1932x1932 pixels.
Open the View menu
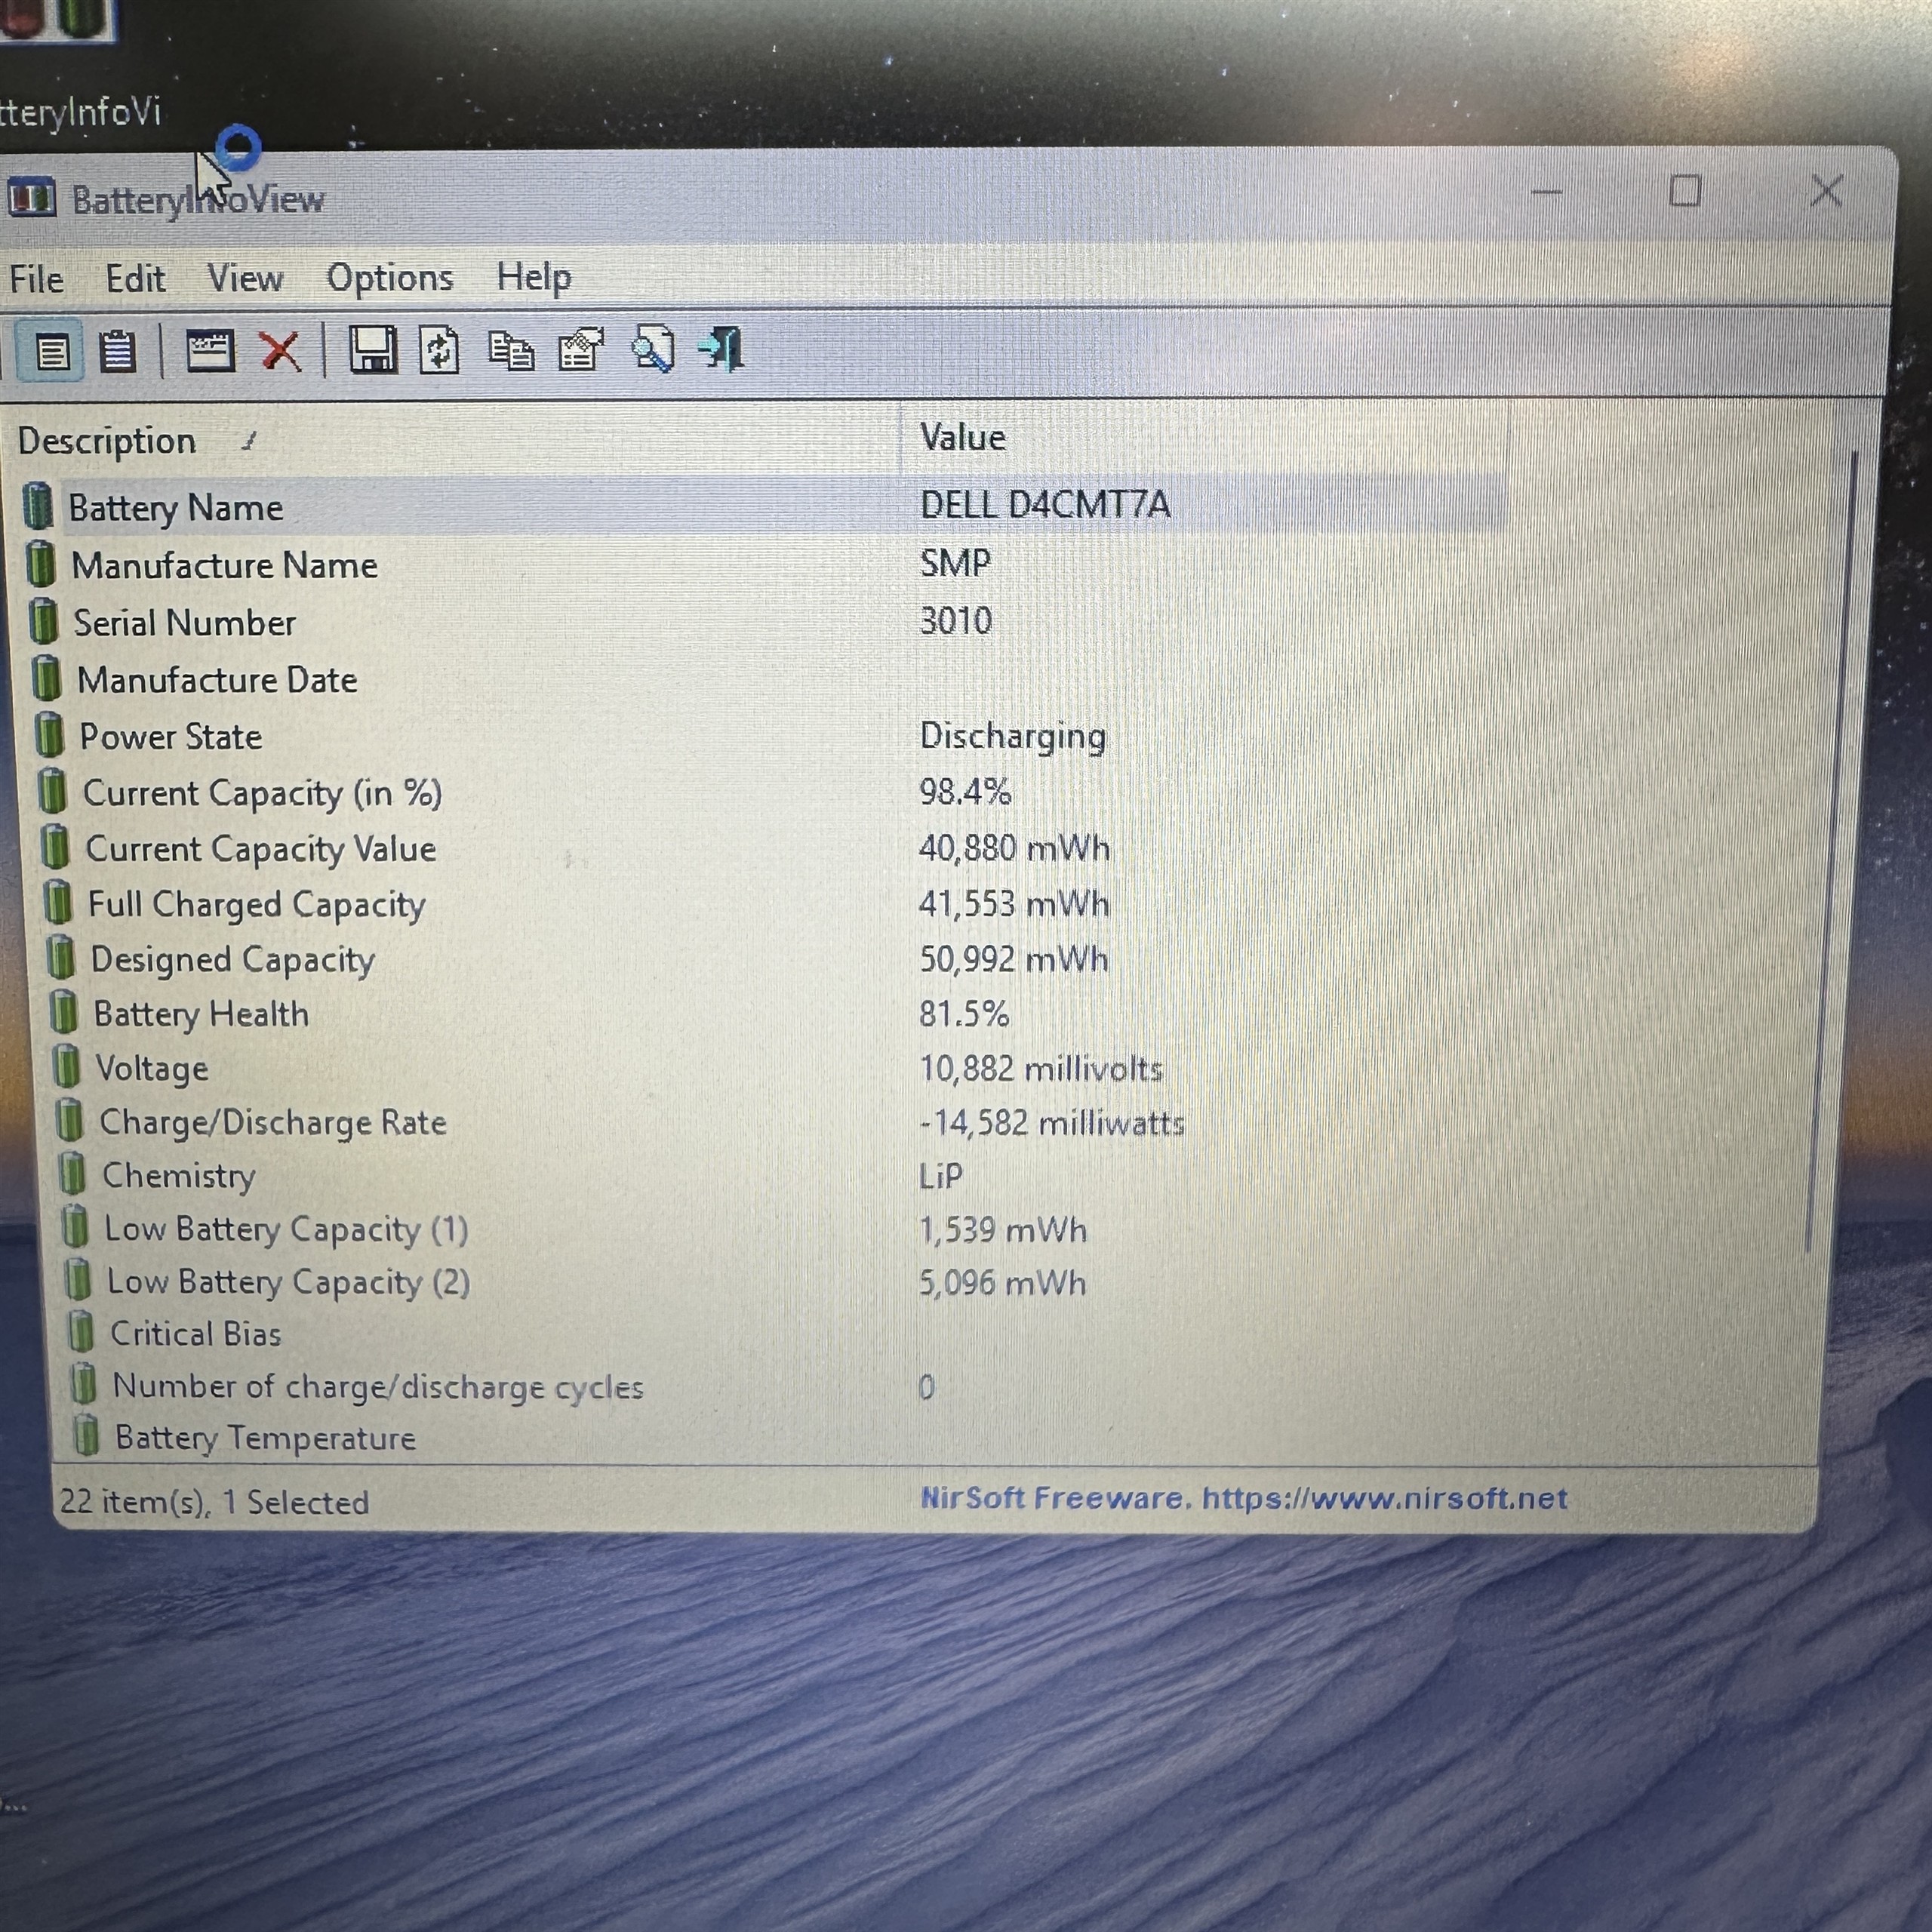(244, 278)
